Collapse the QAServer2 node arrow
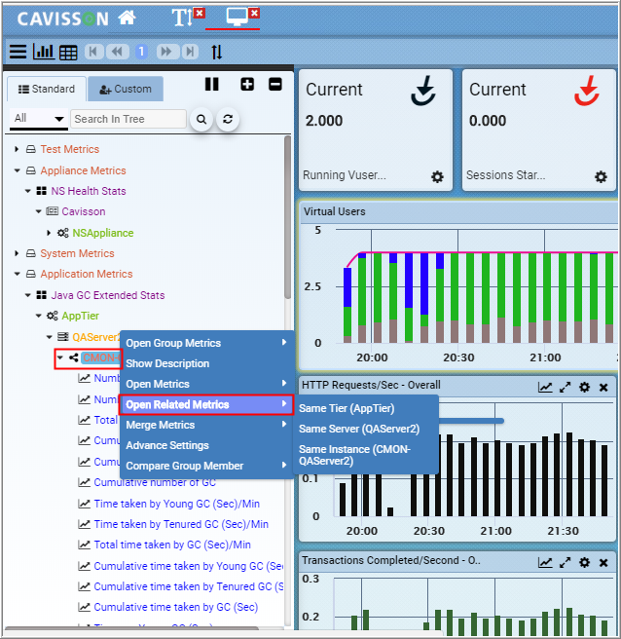 point(50,337)
